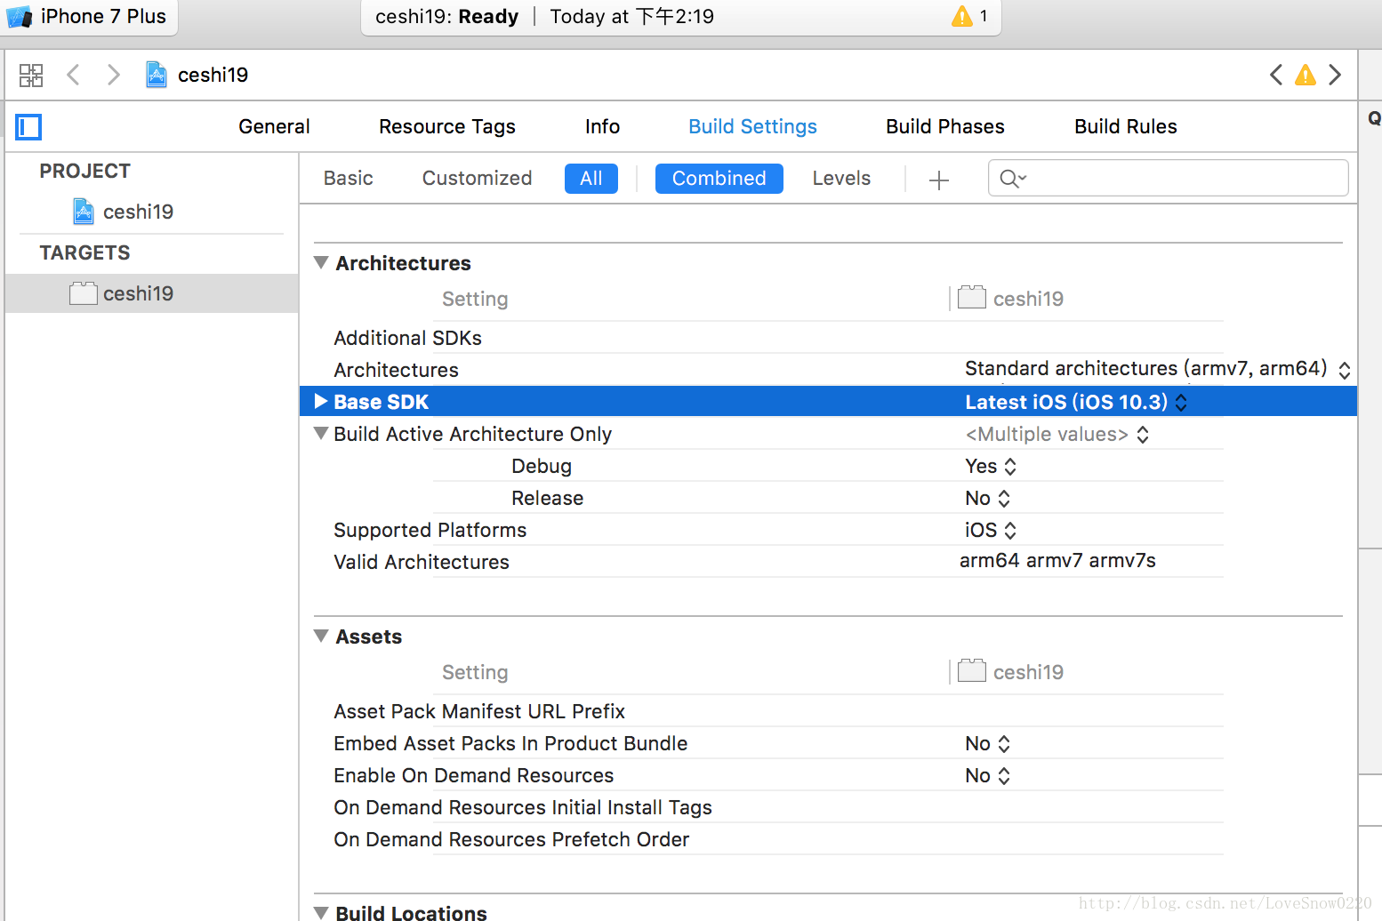Focus the build settings search field
1382x921 pixels.
pos(1168,178)
